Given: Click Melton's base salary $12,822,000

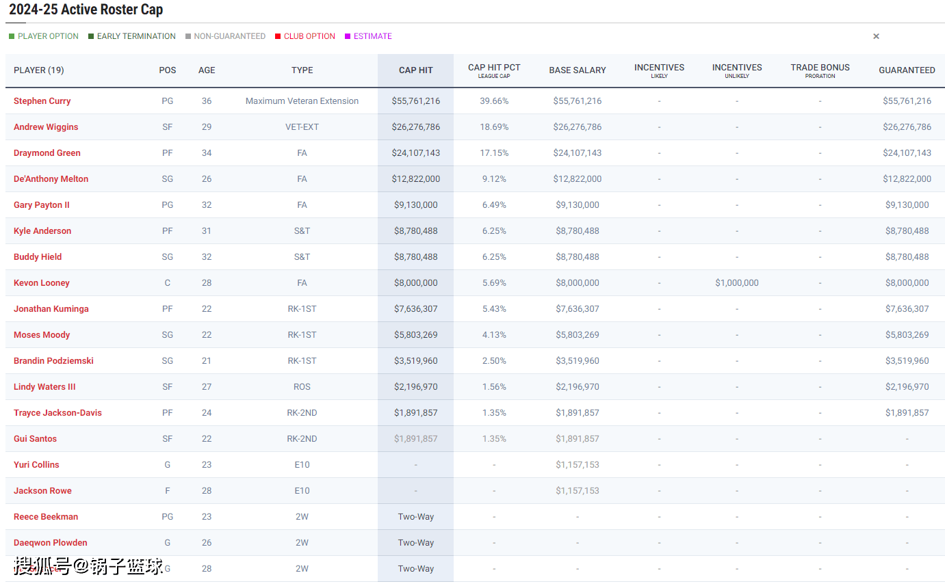Looking at the screenshot, I should click(x=578, y=178).
